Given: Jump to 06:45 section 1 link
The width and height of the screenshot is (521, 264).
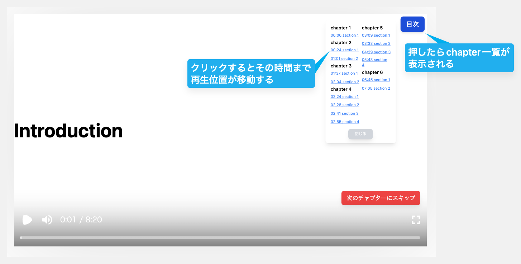Looking at the screenshot, I should pos(376,80).
